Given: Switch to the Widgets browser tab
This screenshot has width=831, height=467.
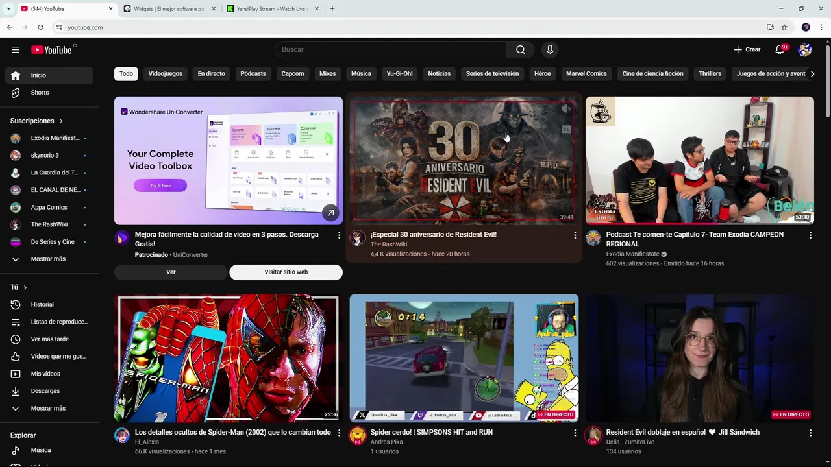Looking at the screenshot, I should (x=169, y=9).
